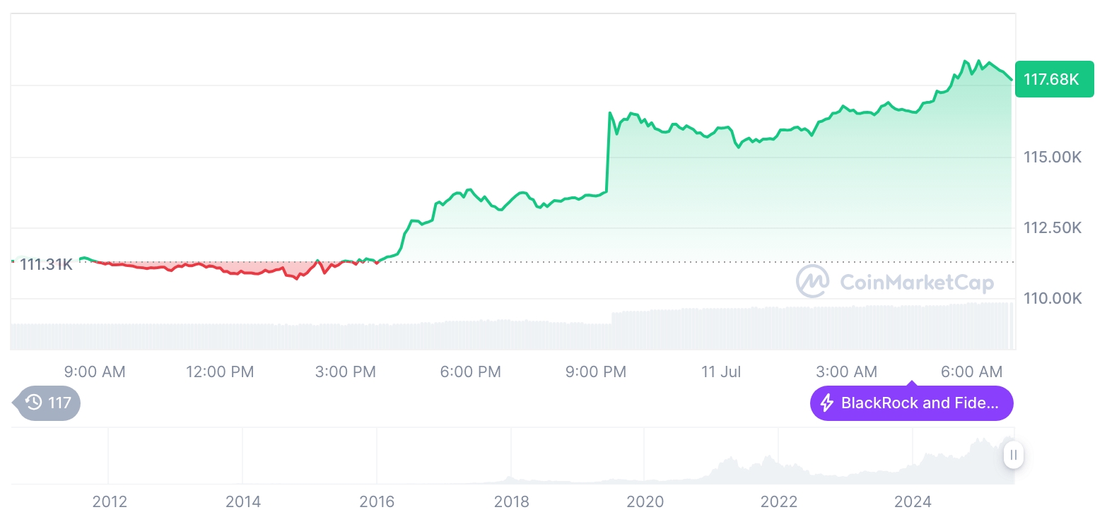Click the '11 Jul' date axis label
Viewport: 1107px width, 517px height.
click(720, 372)
